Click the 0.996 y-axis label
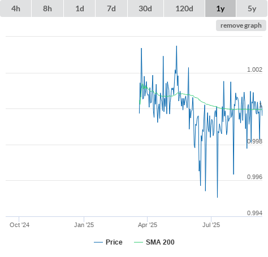268x257 pixels. (x=254, y=177)
